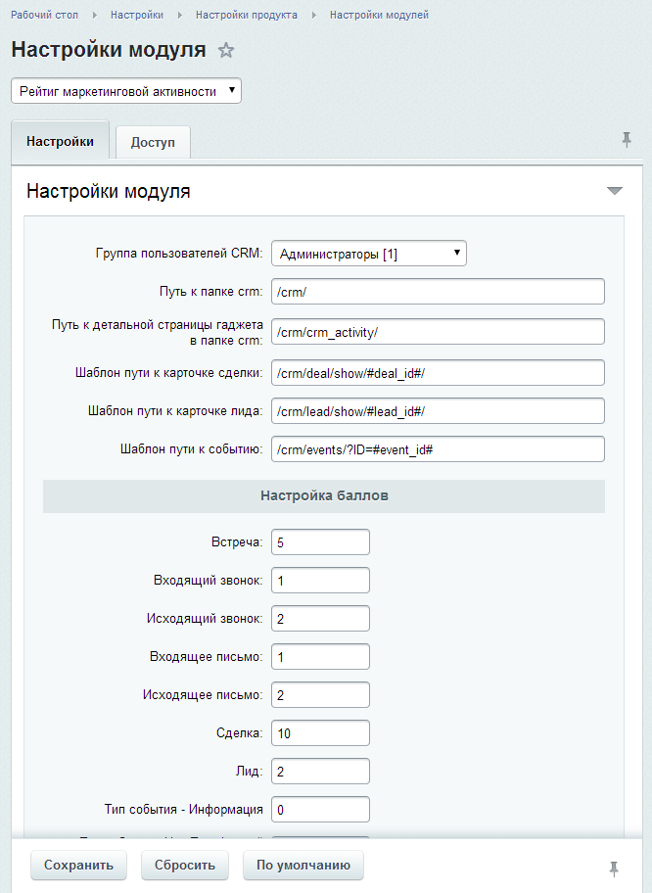Click the pin icon beside the tabs
The width and height of the screenshot is (652, 893).
pyautogui.click(x=627, y=140)
